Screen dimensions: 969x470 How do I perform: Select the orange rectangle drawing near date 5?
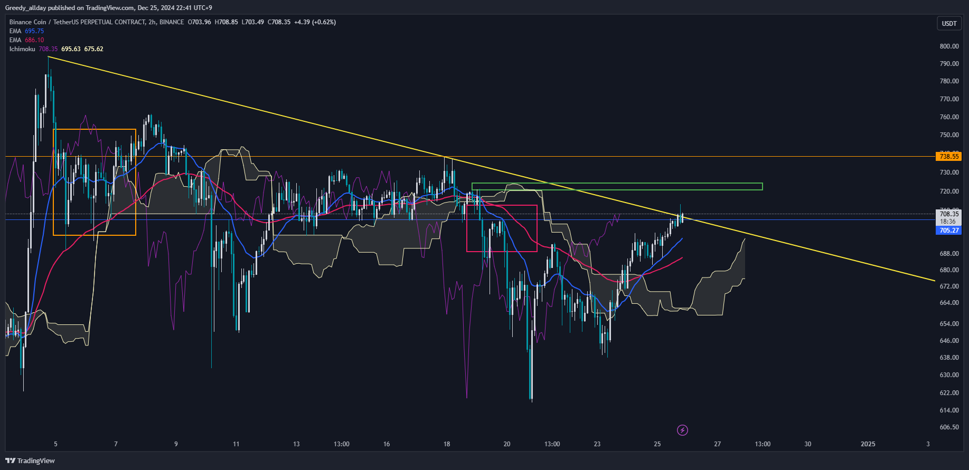click(x=95, y=182)
